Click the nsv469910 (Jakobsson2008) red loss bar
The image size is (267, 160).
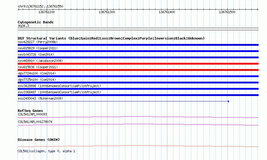138,64
